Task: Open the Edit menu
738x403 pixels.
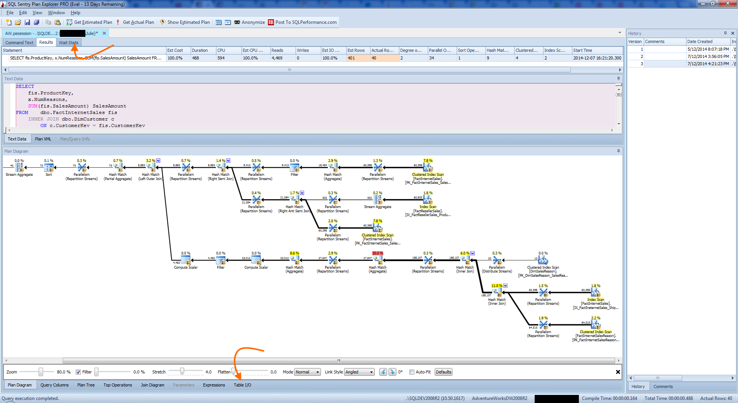Action: pyautogui.click(x=23, y=13)
